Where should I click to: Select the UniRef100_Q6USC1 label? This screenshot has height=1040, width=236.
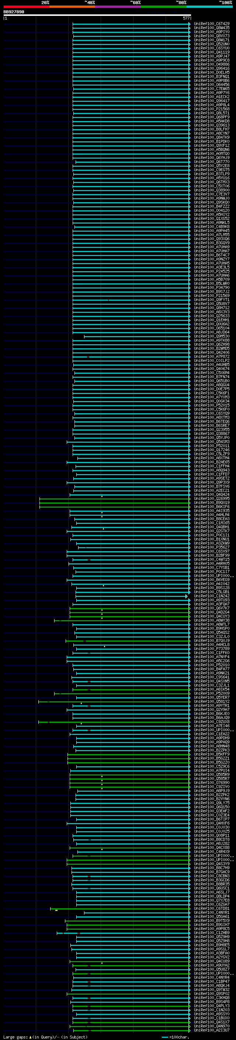coord(212,888)
